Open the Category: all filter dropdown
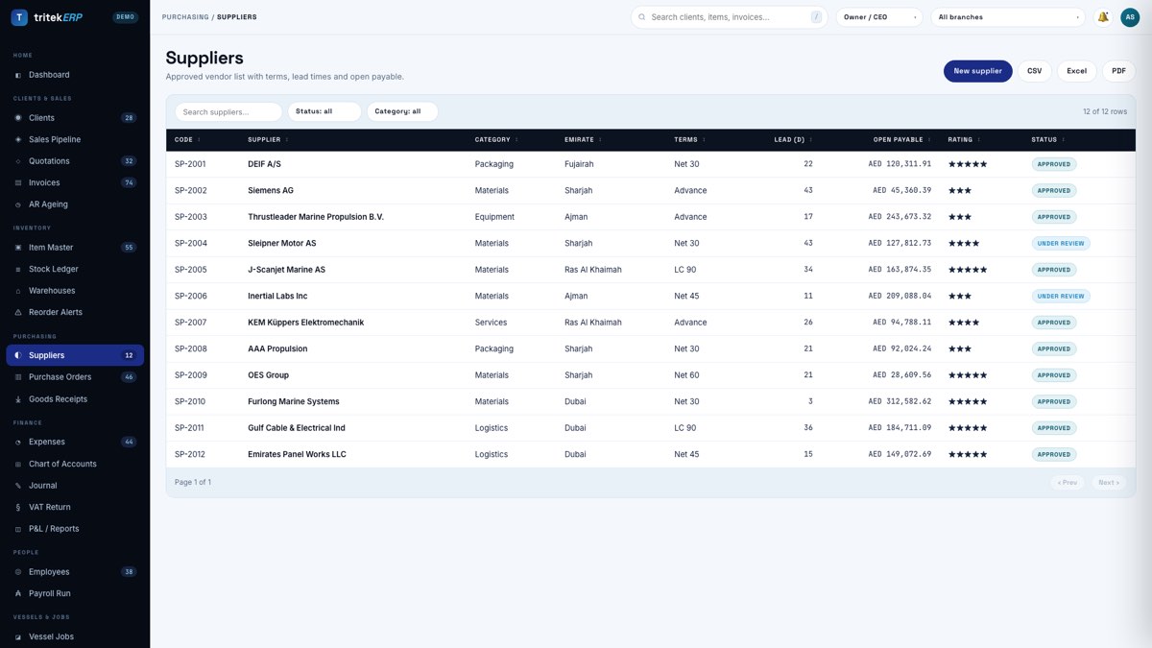This screenshot has width=1152, height=648. click(x=402, y=111)
